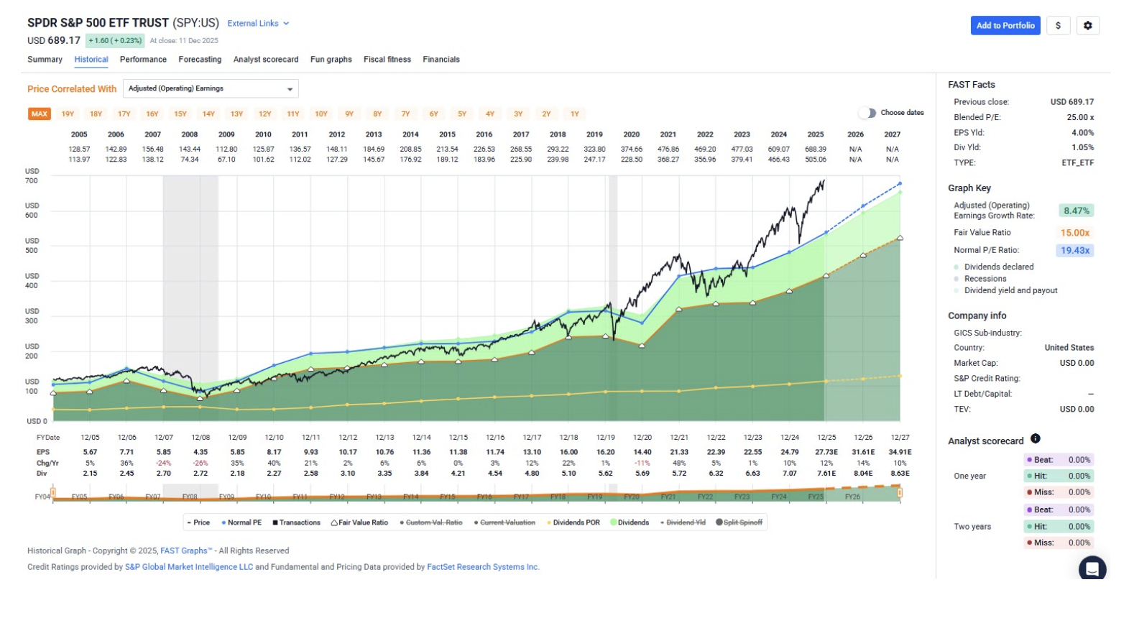The height and width of the screenshot is (618, 1134).
Task: Open the Performance tab
Action: (143, 60)
